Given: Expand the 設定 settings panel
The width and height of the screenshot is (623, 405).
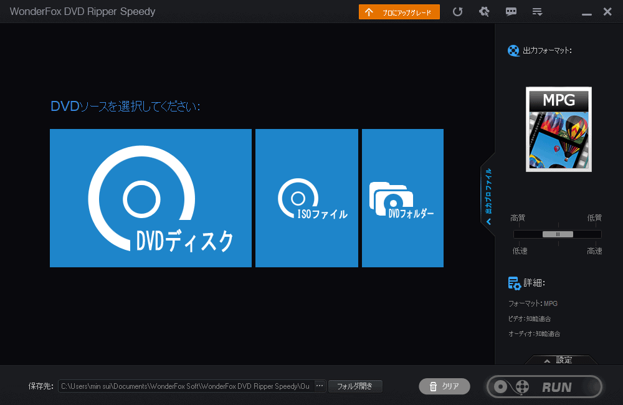Looking at the screenshot, I should click(x=561, y=360).
